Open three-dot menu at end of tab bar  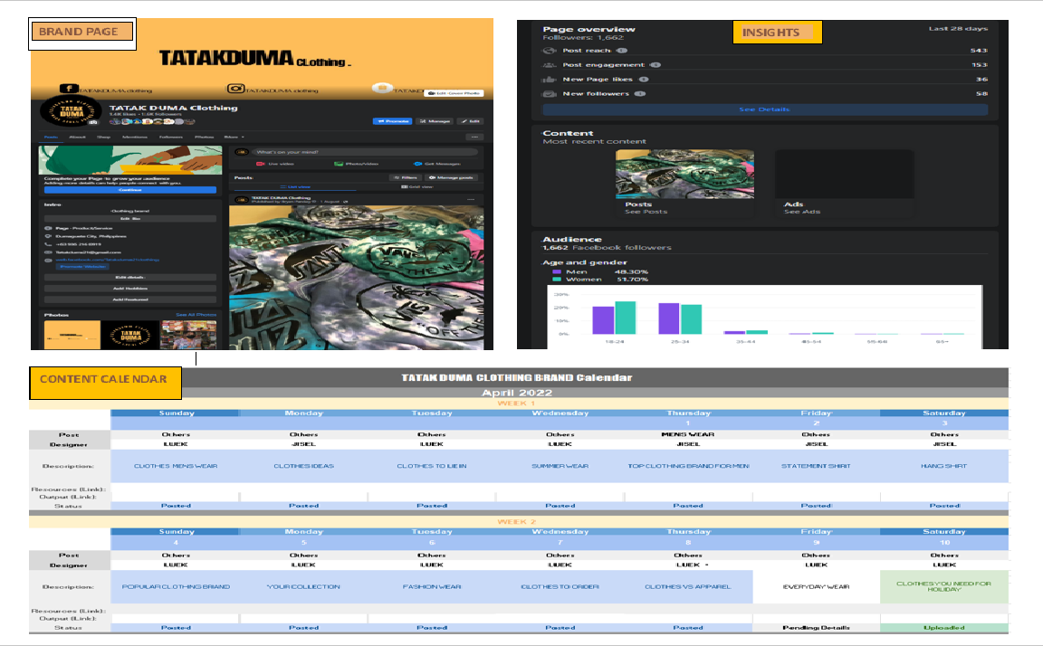point(474,137)
